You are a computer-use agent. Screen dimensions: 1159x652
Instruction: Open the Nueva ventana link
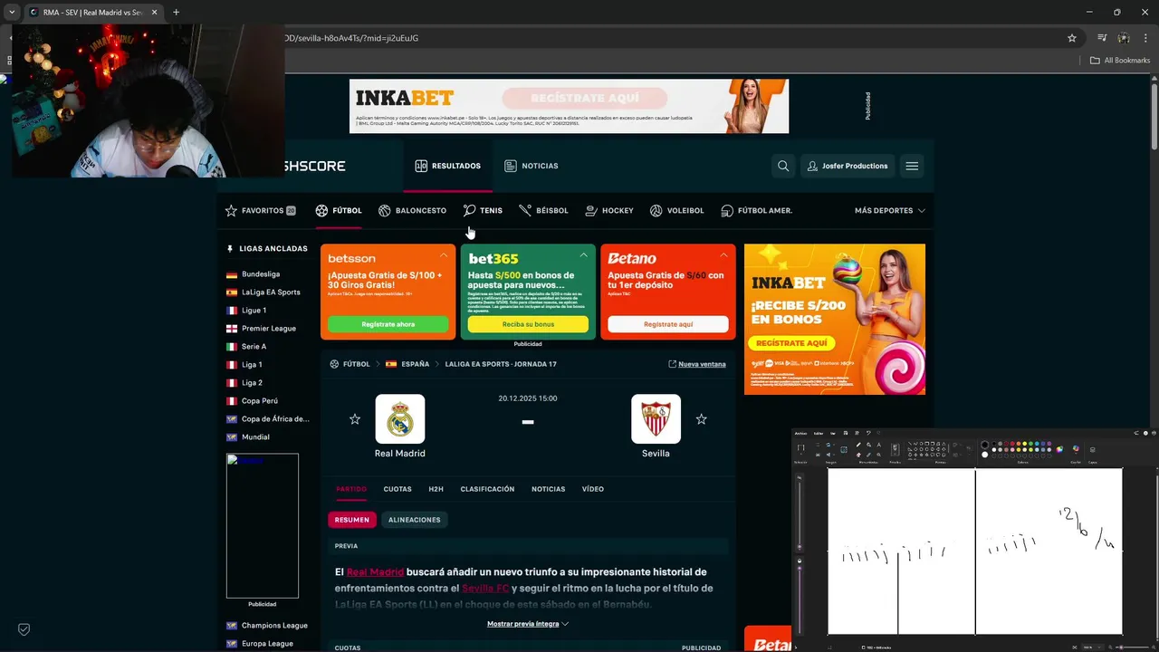pyautogui.click(x=697, y=364)
